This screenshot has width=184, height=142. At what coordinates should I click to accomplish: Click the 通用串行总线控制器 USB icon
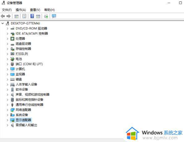12,105
